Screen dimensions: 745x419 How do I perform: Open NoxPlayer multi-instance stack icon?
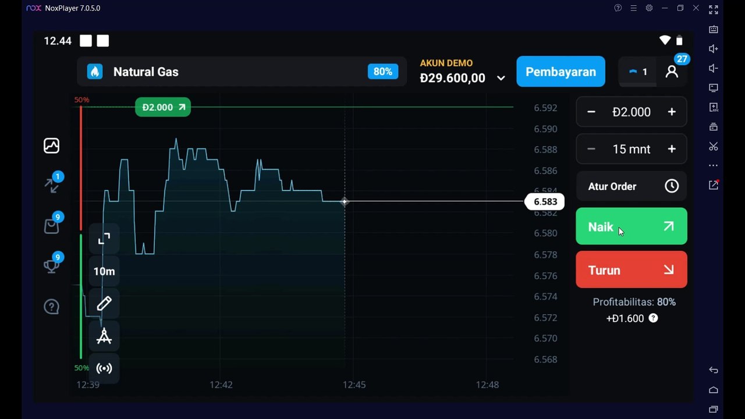[x=713, y=126]
